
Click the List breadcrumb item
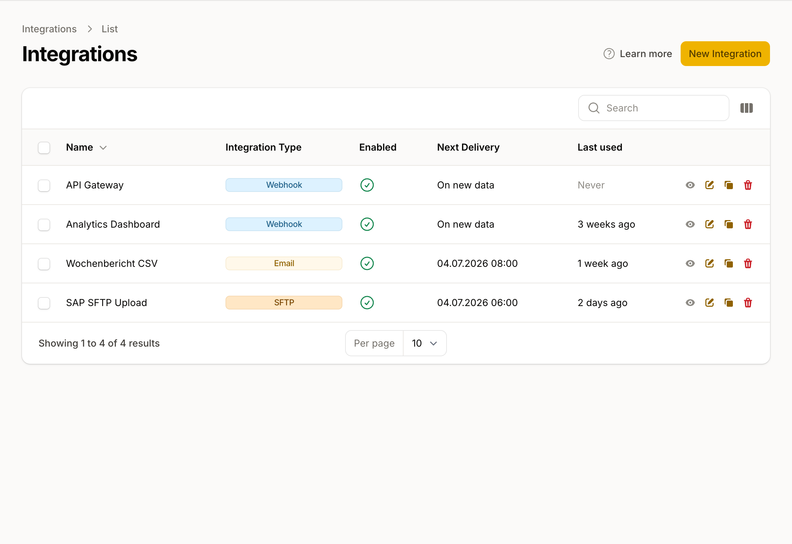110,29
